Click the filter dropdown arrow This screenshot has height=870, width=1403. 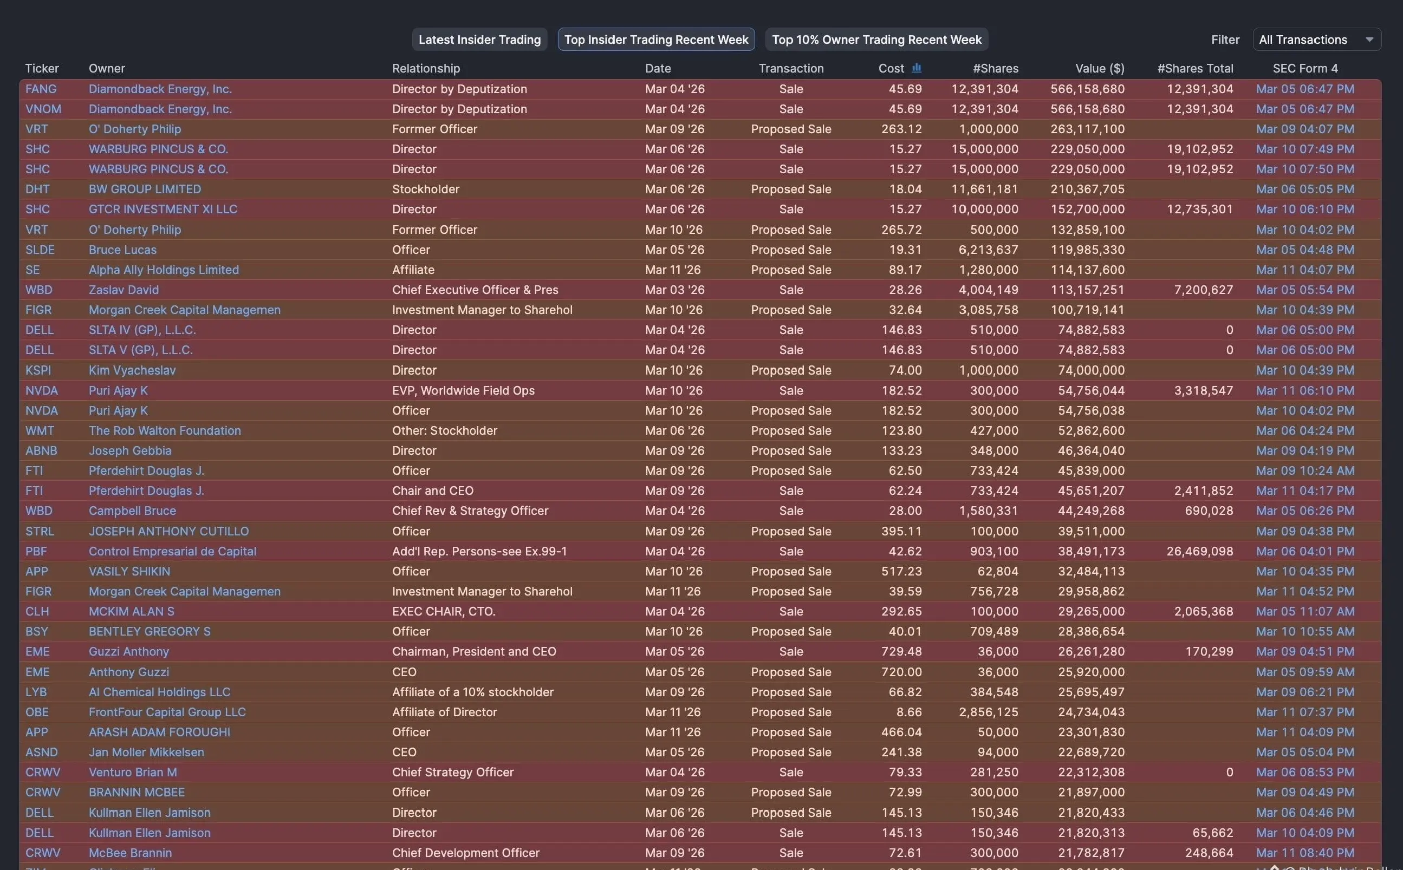click(1369, 40)
